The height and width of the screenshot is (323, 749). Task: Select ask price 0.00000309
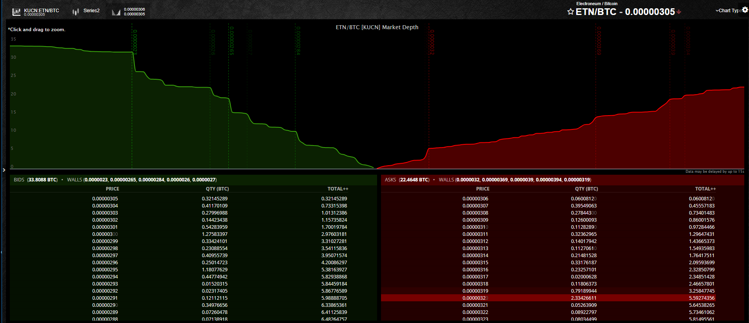click(475, 220)
